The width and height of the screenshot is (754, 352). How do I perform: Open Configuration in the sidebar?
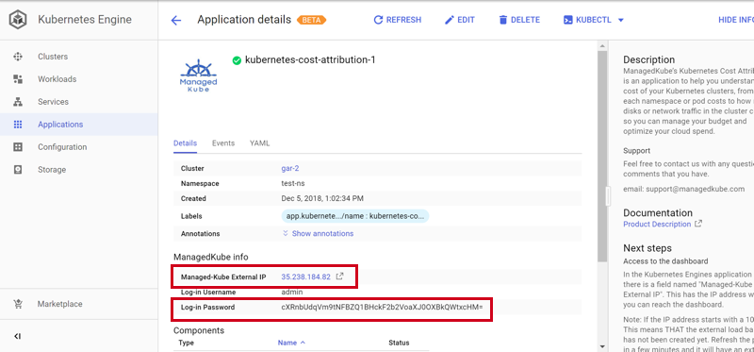pyautogui.click(x=62, y=147)
